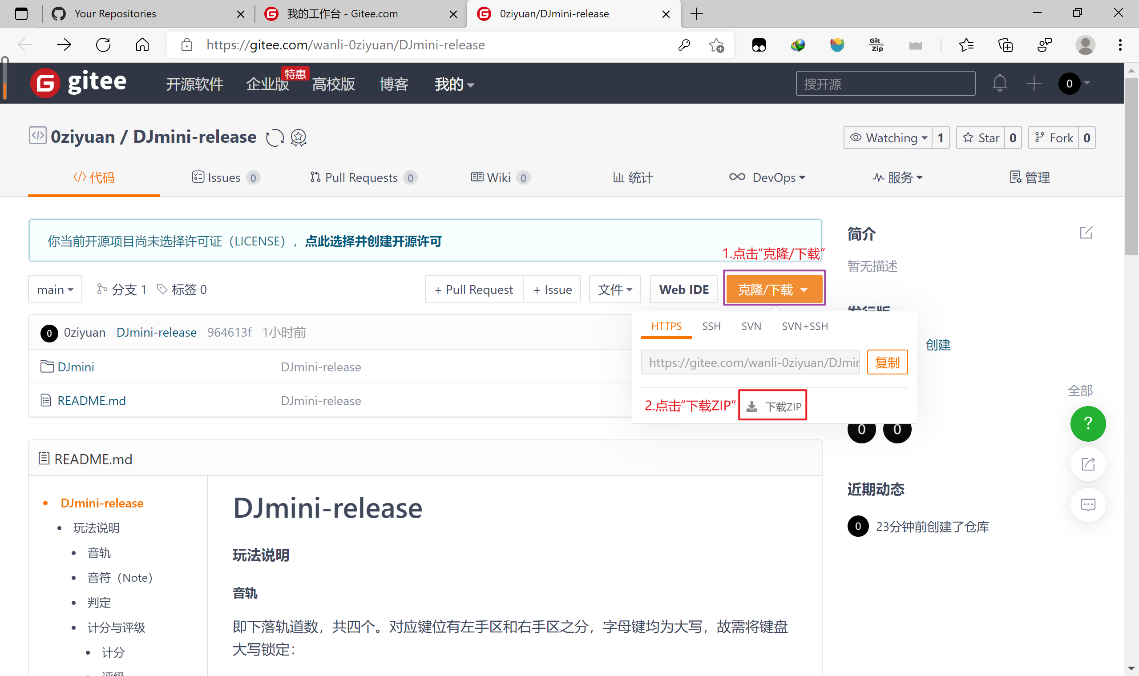Search the 搜索源 input field
The image size is (1139, 676).
[885, 84]
